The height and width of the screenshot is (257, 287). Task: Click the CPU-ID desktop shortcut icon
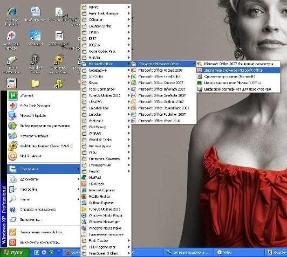point(11,60)
